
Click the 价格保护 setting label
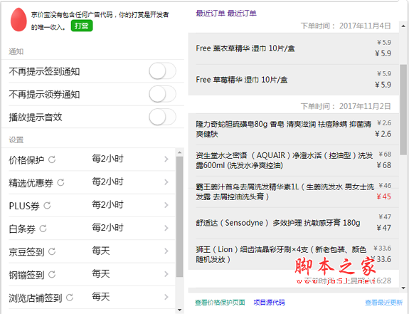(x=26, y=159)
